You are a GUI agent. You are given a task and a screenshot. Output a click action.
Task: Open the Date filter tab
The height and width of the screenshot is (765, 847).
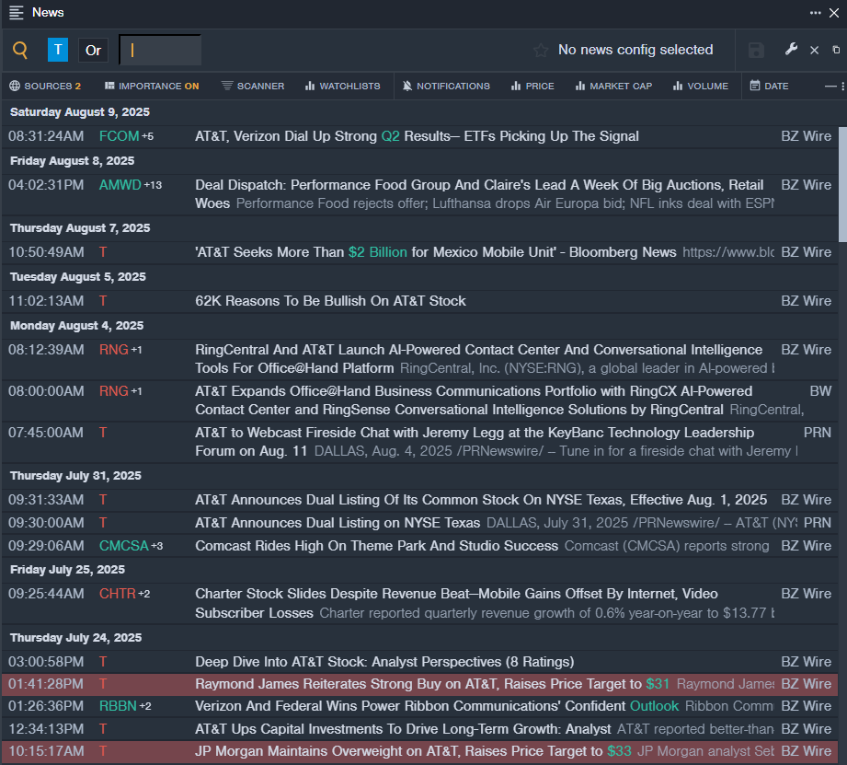pos(769,86)
